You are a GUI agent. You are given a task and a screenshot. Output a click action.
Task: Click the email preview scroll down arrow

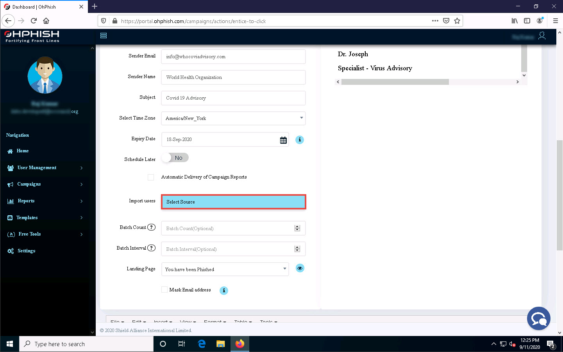524,75
